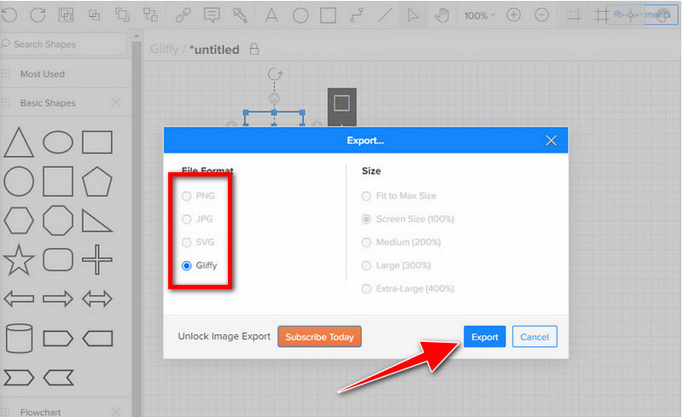Screen dimensions: 683x417
Task: Select the pointer selection tool
Action: click(413, 15)
